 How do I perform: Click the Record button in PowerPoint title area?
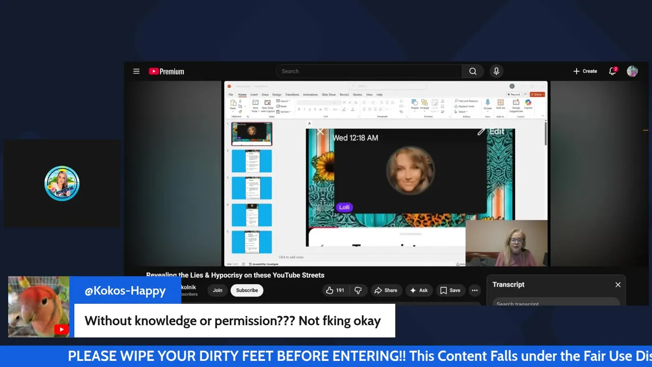(513, 94)
